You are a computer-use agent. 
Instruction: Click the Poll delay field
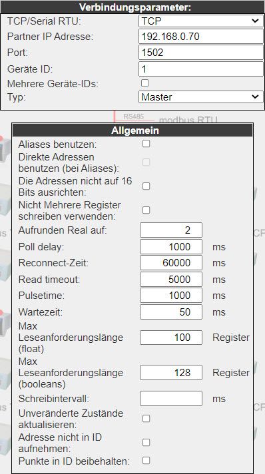click(x=171, y=247)
